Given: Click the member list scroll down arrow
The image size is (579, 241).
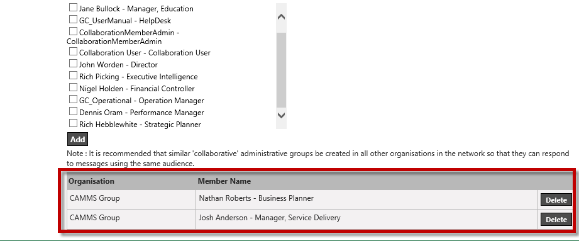Looking at the screenshot, I should [281, 115].
